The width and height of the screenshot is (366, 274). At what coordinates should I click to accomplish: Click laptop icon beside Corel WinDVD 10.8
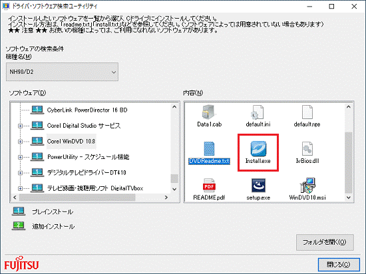[x=37, y=141]
